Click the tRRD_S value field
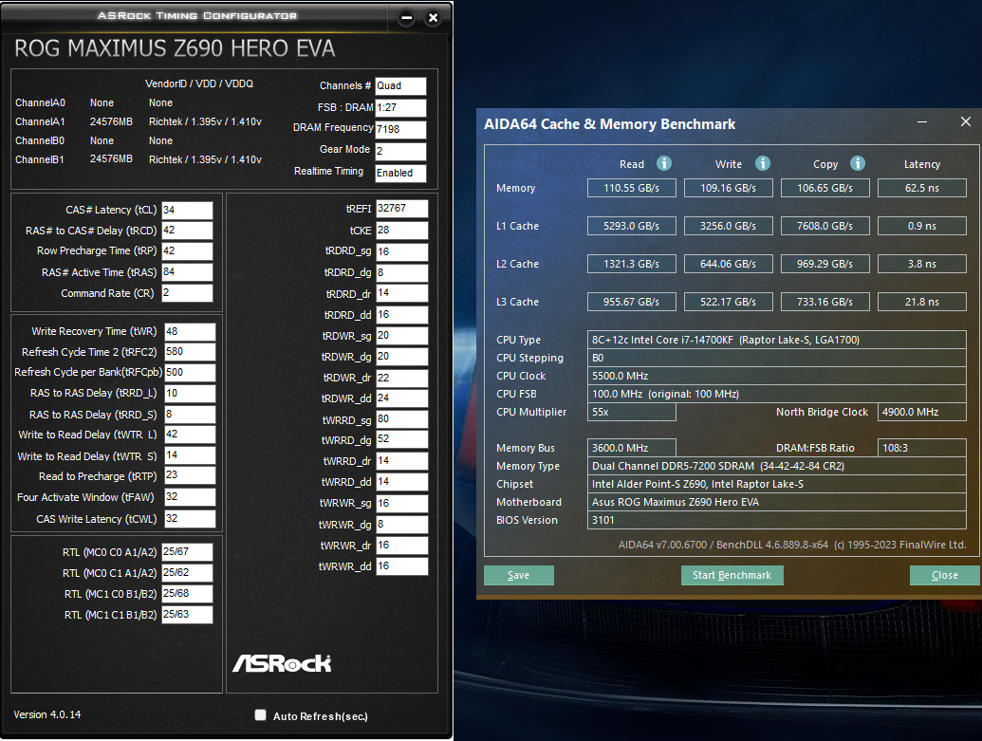Screen dimensions: 982x741 (190, 415)
